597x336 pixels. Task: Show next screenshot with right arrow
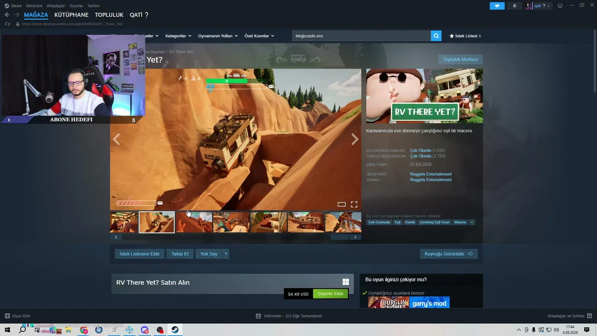coord(355,139)
